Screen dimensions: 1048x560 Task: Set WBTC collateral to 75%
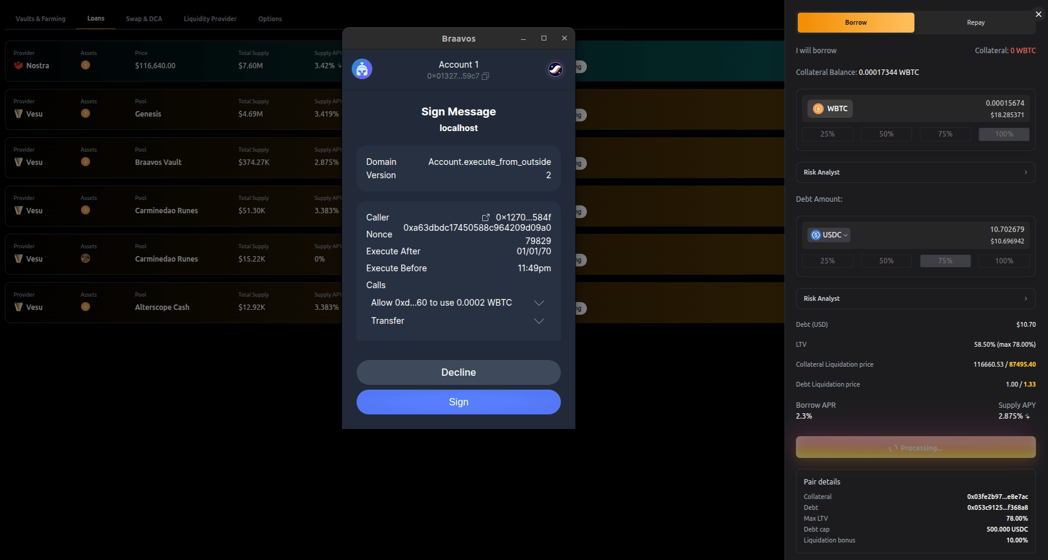[945, 134]
